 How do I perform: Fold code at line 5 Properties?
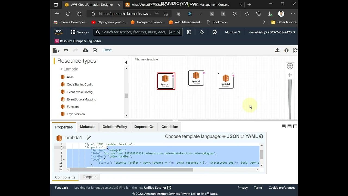point(64,147)
